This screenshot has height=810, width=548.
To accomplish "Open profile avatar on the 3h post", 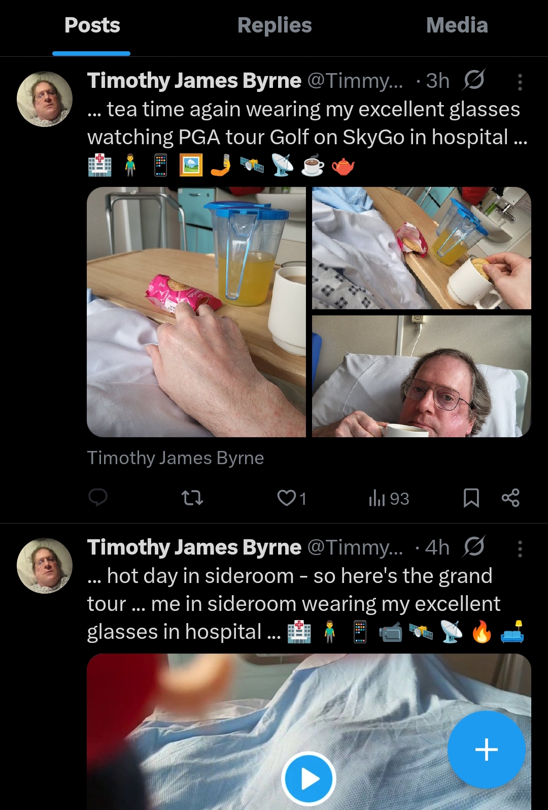I will (45, 99).
